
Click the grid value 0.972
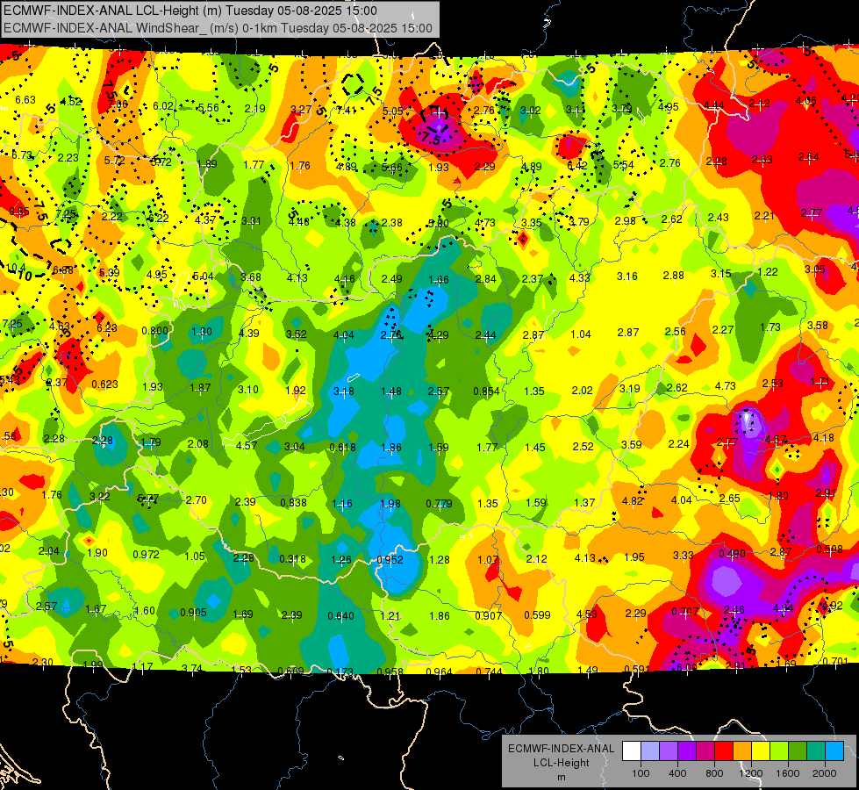pos(147,555)
